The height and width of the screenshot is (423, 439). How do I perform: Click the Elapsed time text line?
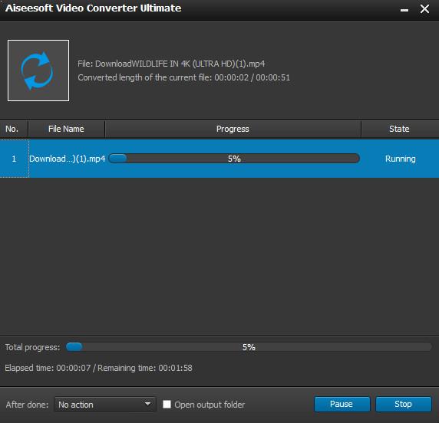point(98,368)
